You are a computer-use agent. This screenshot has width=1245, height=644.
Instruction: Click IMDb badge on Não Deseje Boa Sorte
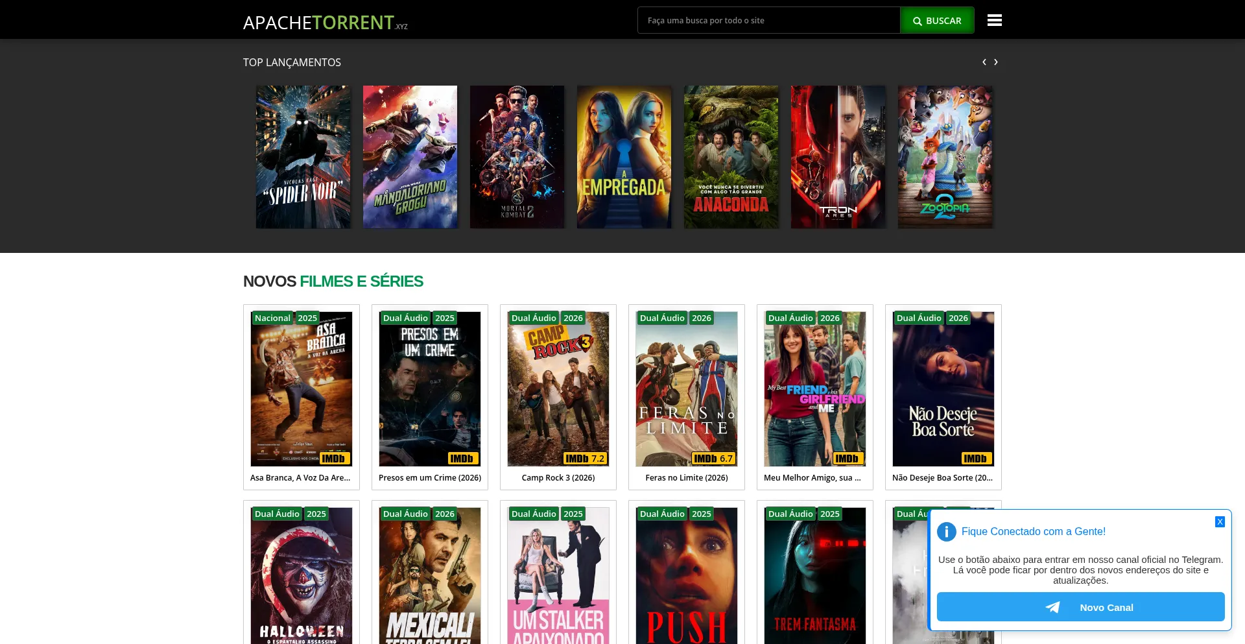point(977,459)
